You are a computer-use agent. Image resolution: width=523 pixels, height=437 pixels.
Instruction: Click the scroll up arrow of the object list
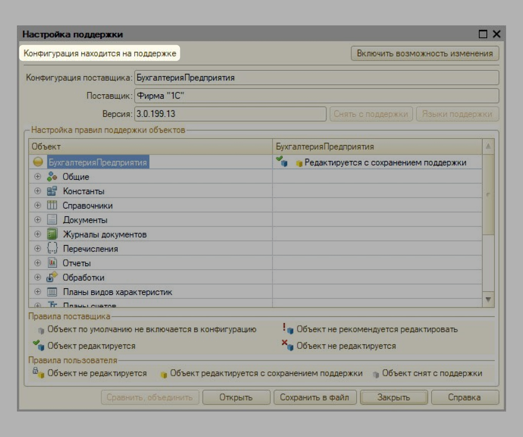tap(488, 146)
